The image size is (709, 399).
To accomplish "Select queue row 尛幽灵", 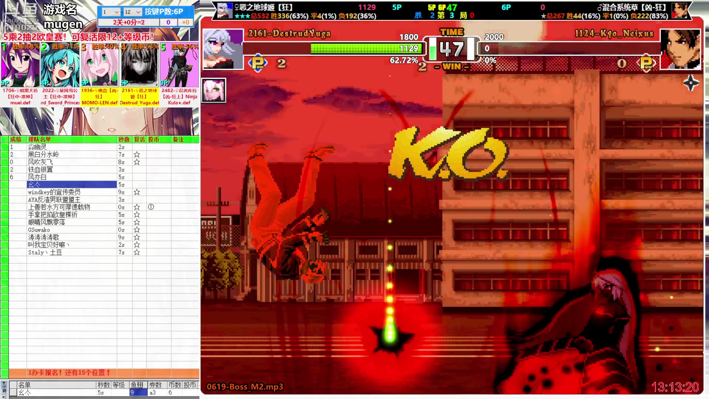I will (72, 147).
